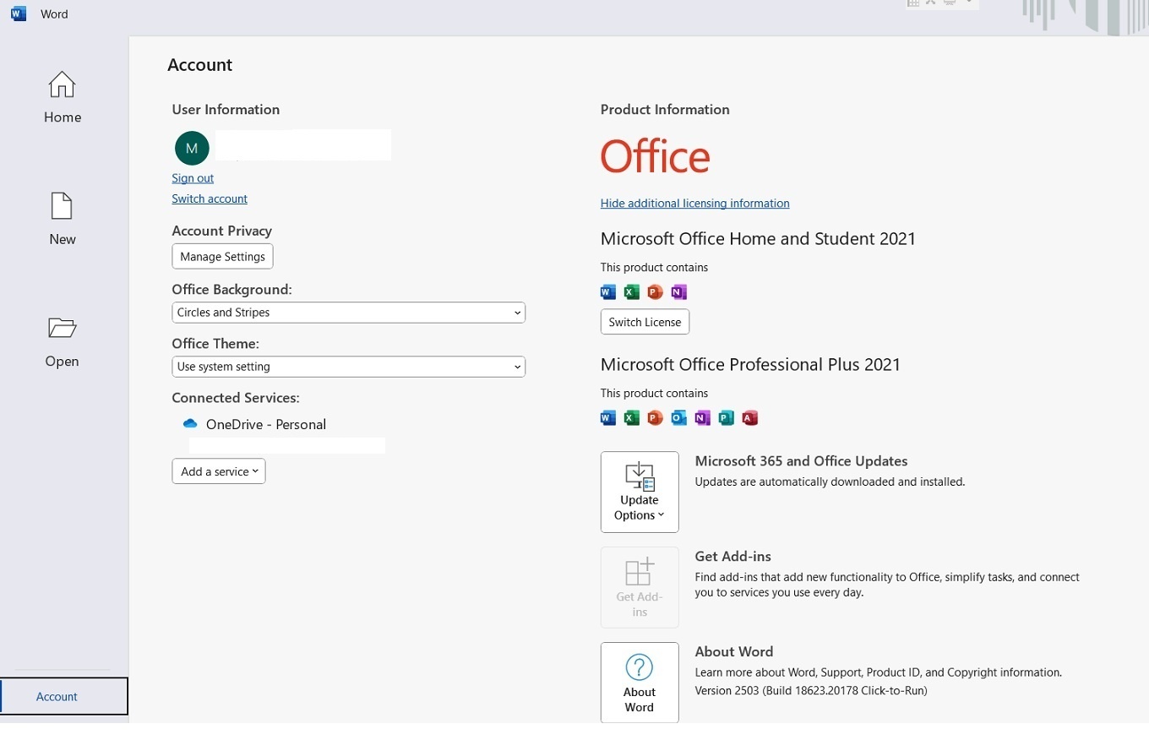Viewport: 1149px width, 740px height.
Task: Open the Update Options menu
Action: click(x=640, y=492)
